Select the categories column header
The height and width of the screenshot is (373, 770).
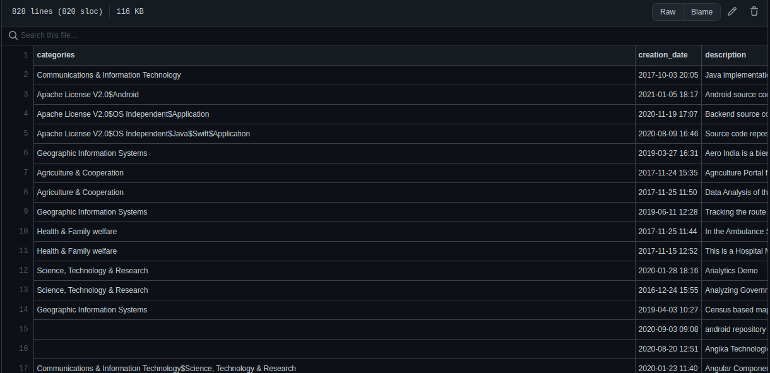[56, 55]
